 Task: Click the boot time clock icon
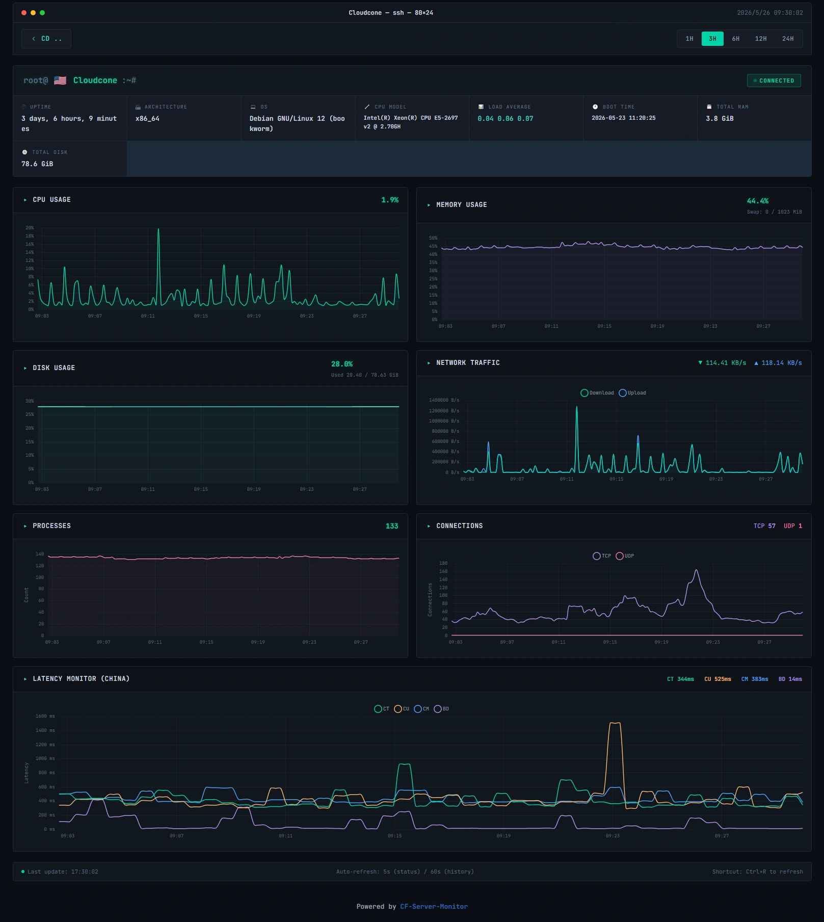pyautogui.click(x=595, y=107)
